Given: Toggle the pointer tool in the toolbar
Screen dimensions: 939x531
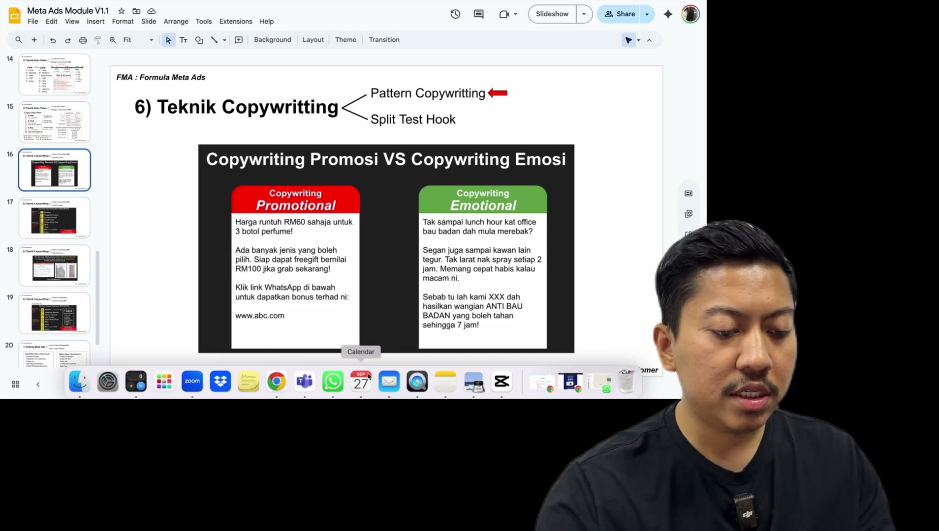Looking at the screenshot, I should (628, 40).
